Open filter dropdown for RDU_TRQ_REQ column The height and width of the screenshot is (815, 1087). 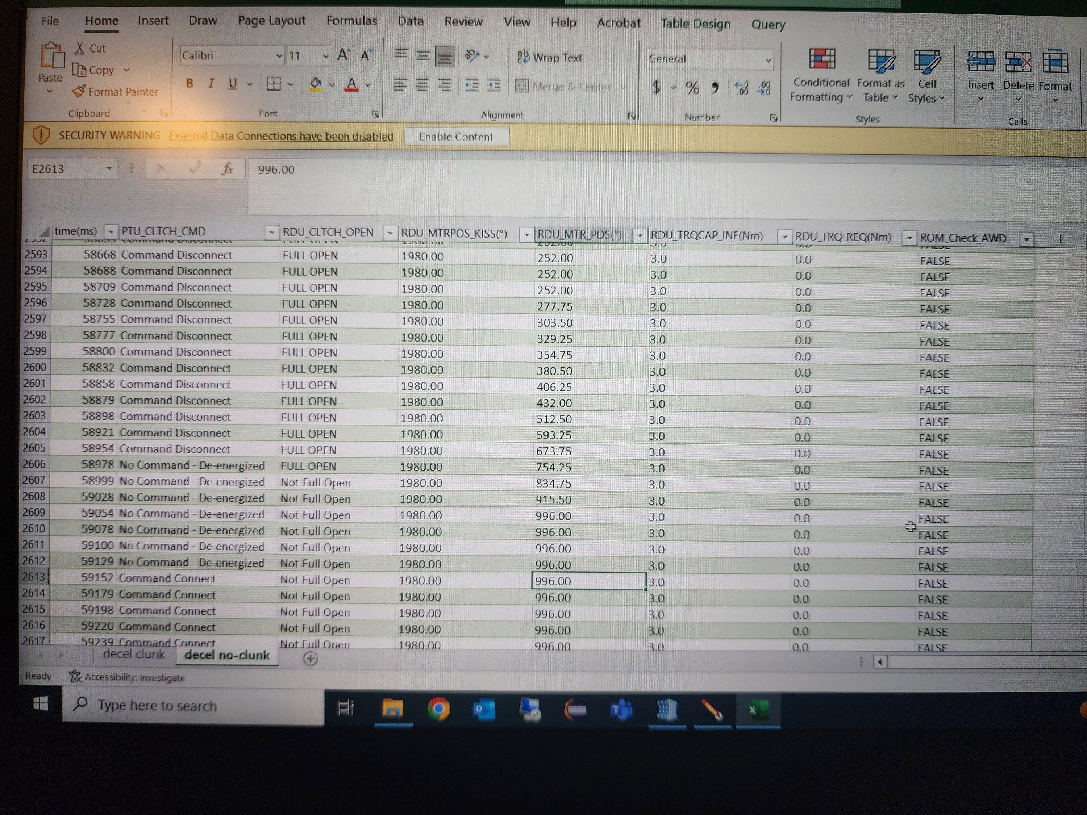pos(909,238)
